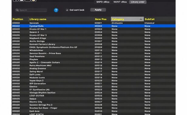Select the Arctic Strings library row

click(93, 41)
